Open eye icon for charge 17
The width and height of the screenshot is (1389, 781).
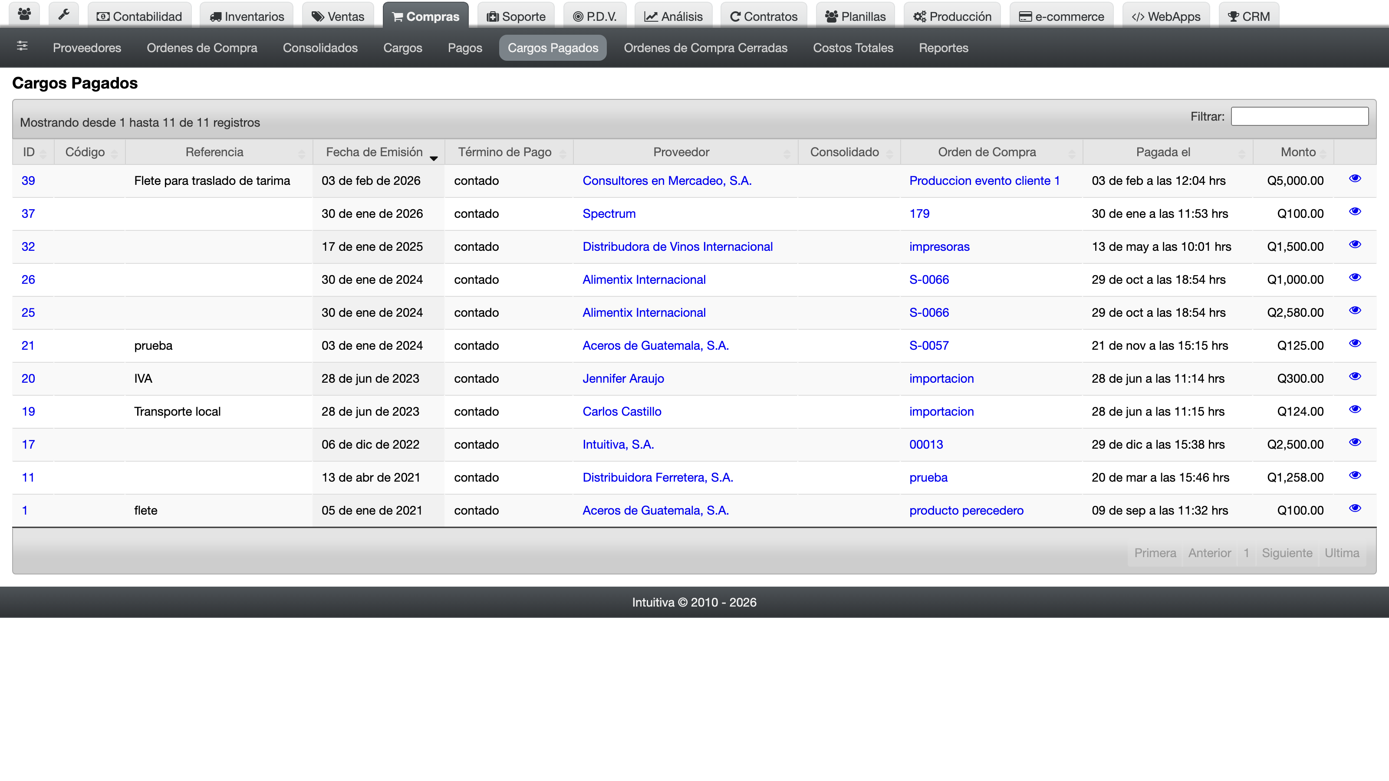coord(1355,442)
